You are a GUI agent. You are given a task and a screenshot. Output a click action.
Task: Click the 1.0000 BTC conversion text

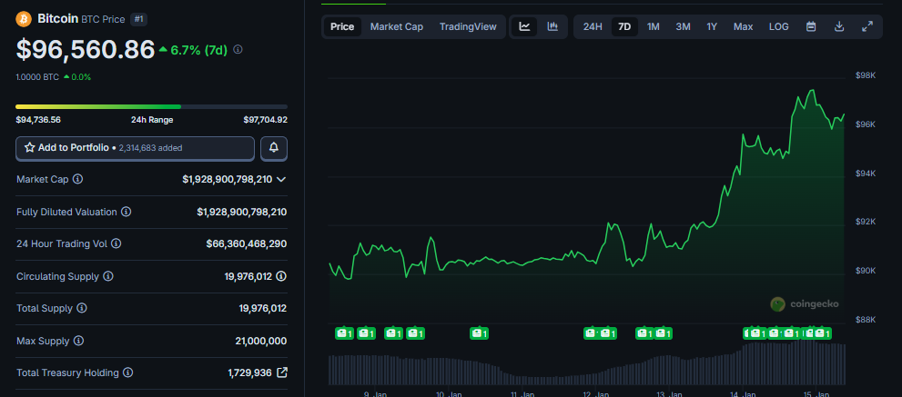click(x=37, y=77)
